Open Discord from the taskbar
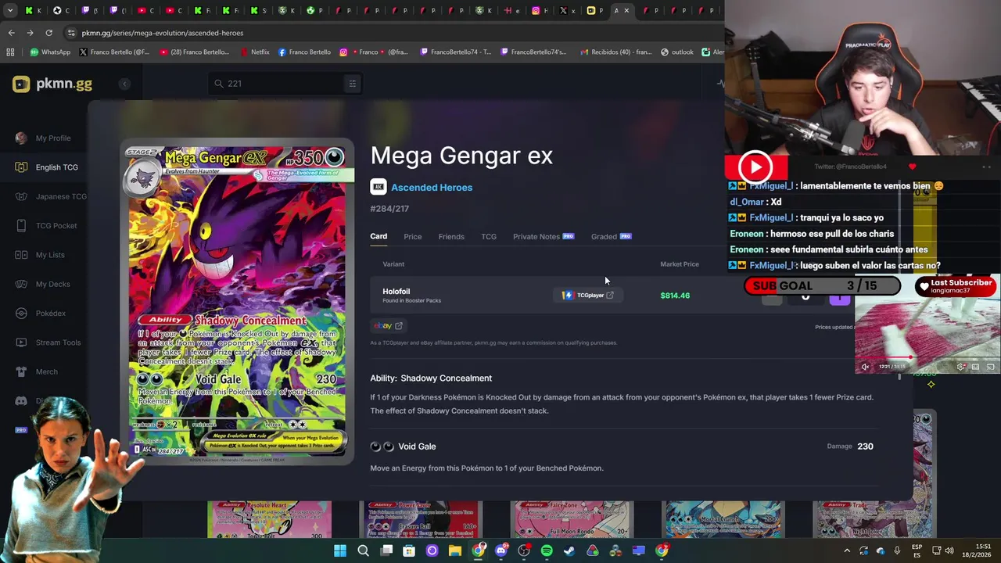The height and width of the screenshot is (563, 1001). pos(501,550)
